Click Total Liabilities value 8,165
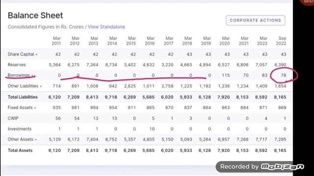The height and width of the screenshot is (176, 314). (x=280, y=97)
